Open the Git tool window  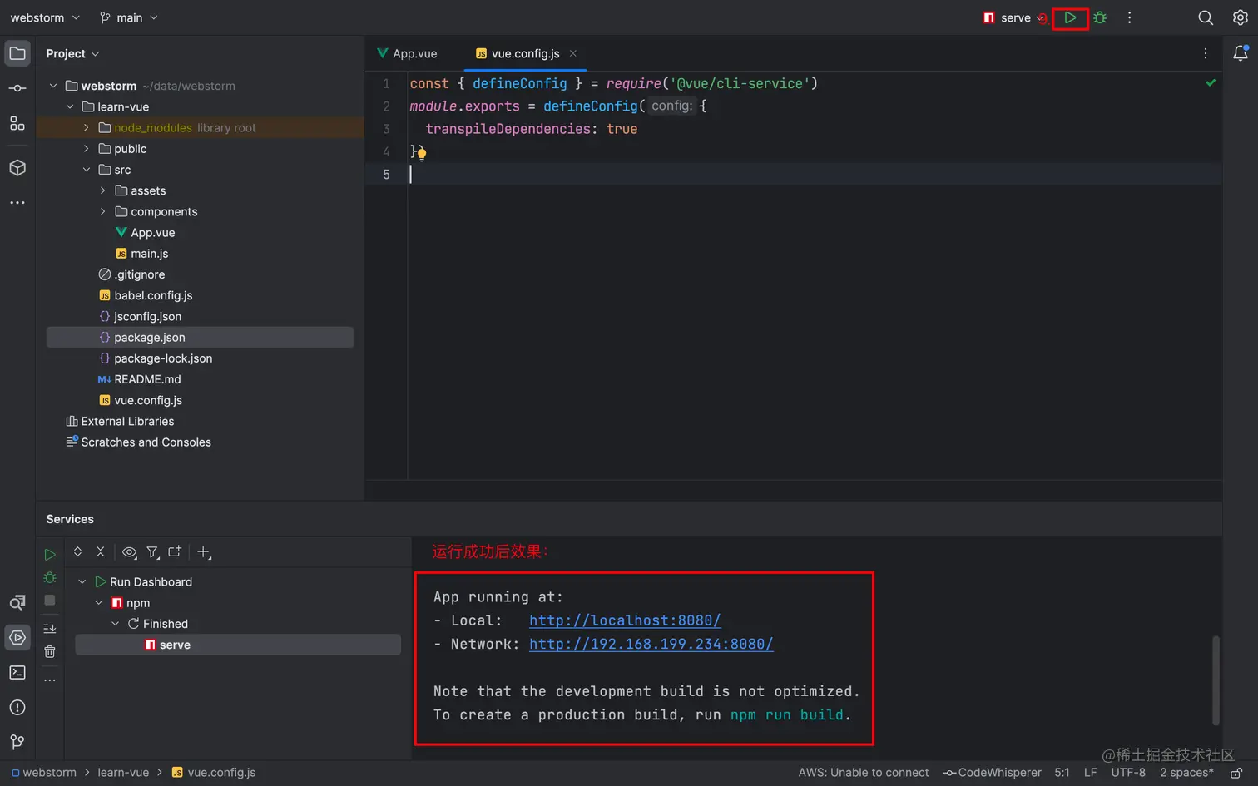(17, 742)
